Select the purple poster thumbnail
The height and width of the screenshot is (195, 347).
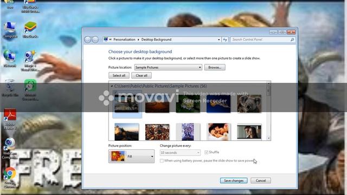pyautogui.click(x=188, y=132)
